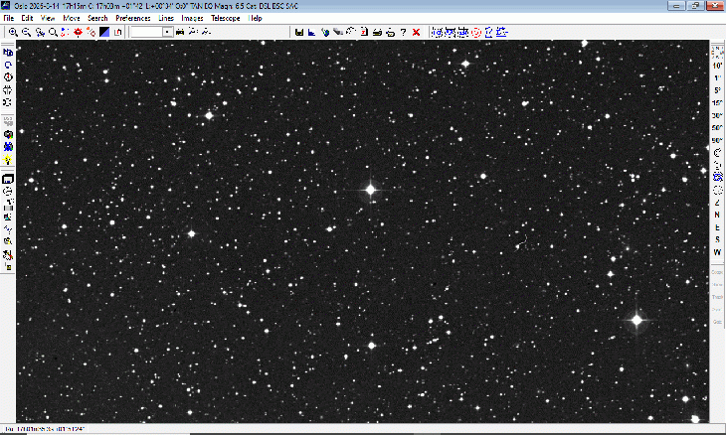Toggle the yellow light icon in left toolbar
Image resolution: width=726 pixels, height=435 pixels.
click(x=8, y=160)
